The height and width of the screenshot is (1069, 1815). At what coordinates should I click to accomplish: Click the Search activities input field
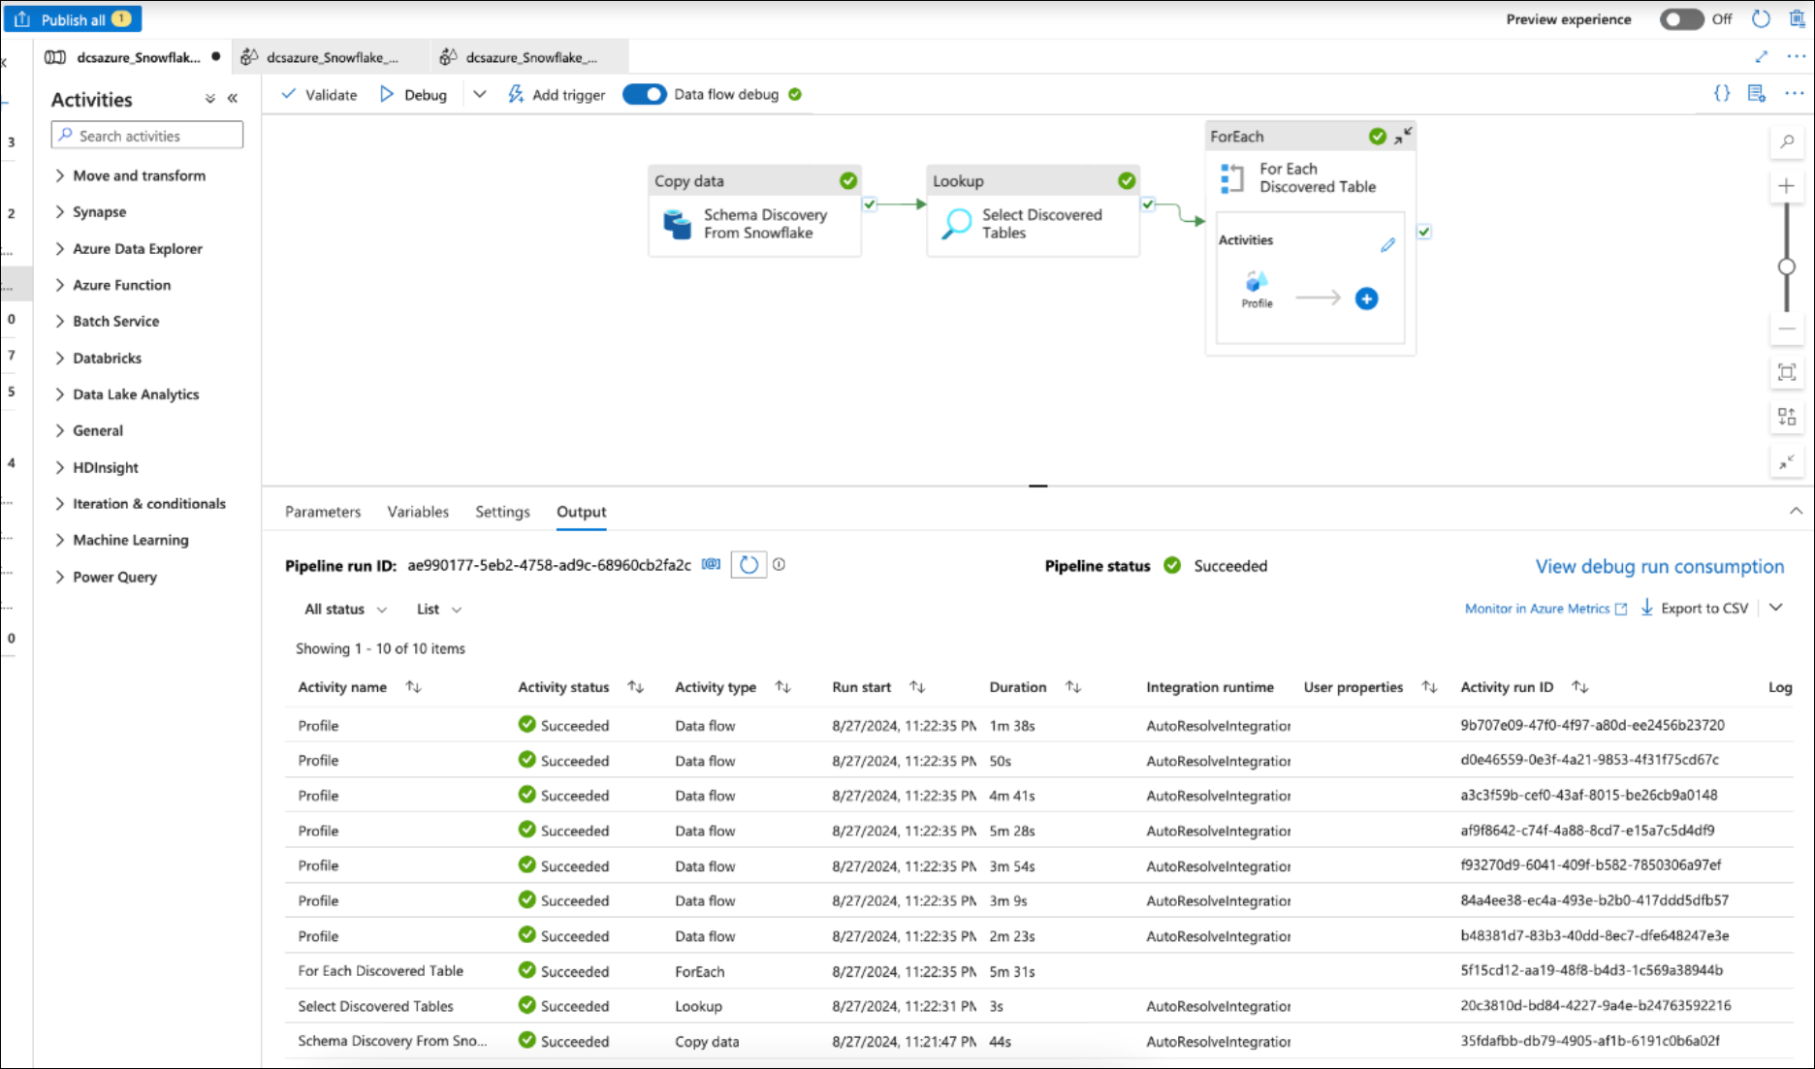click(x=147, y=136)
